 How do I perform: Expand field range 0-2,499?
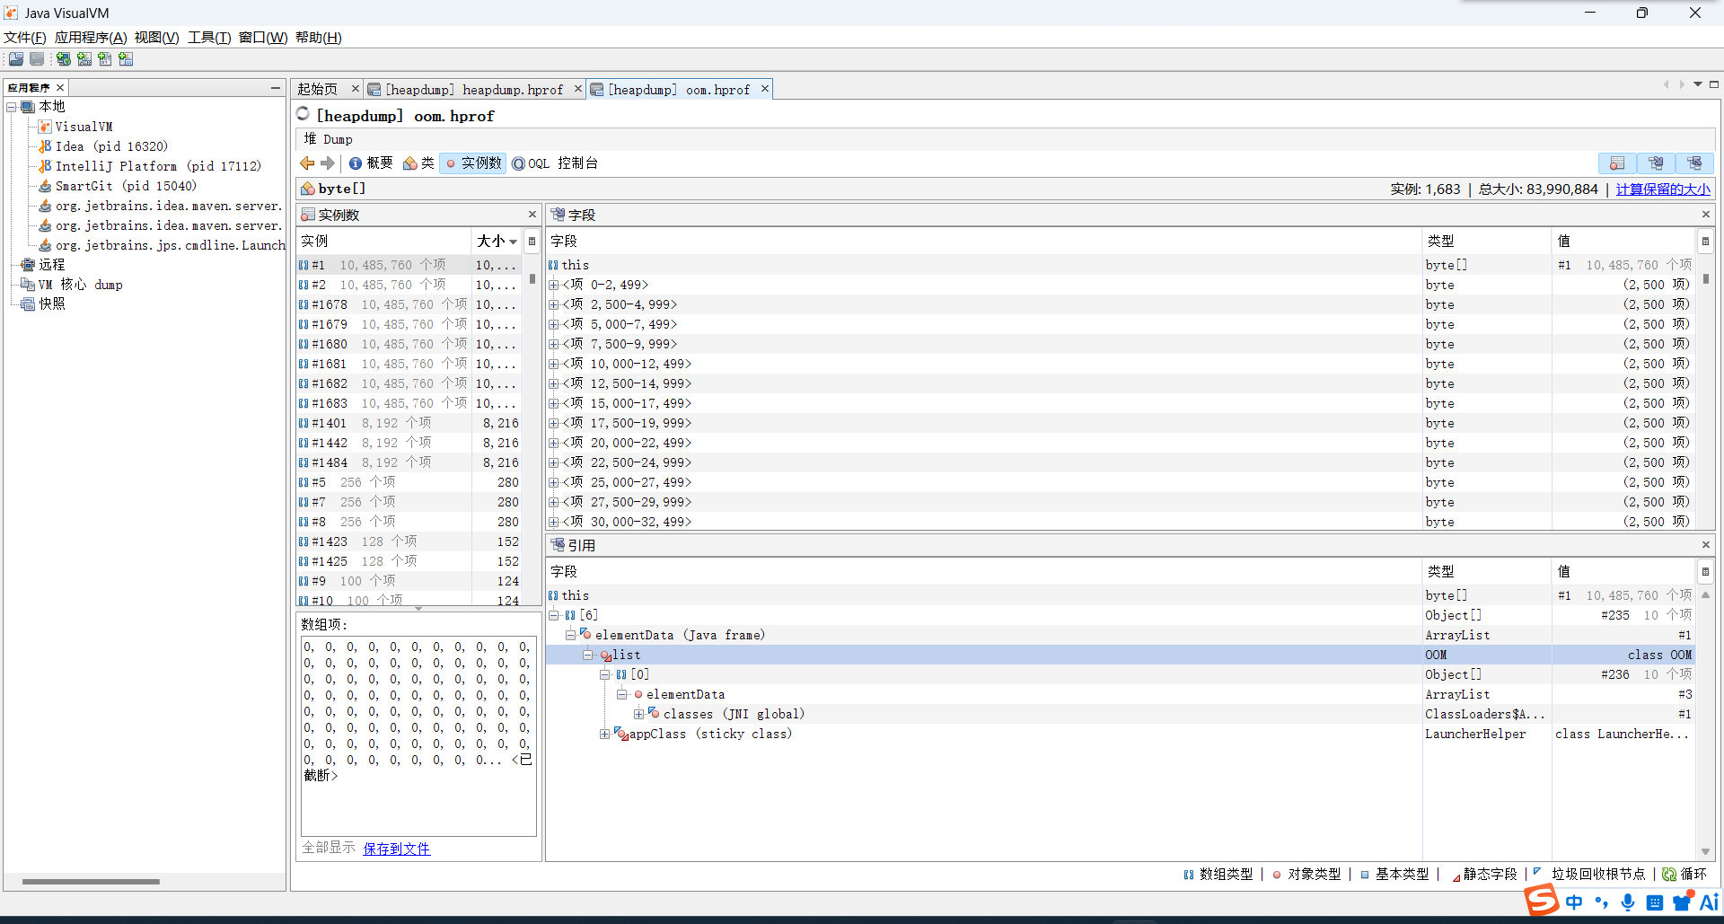click(554, 285)
